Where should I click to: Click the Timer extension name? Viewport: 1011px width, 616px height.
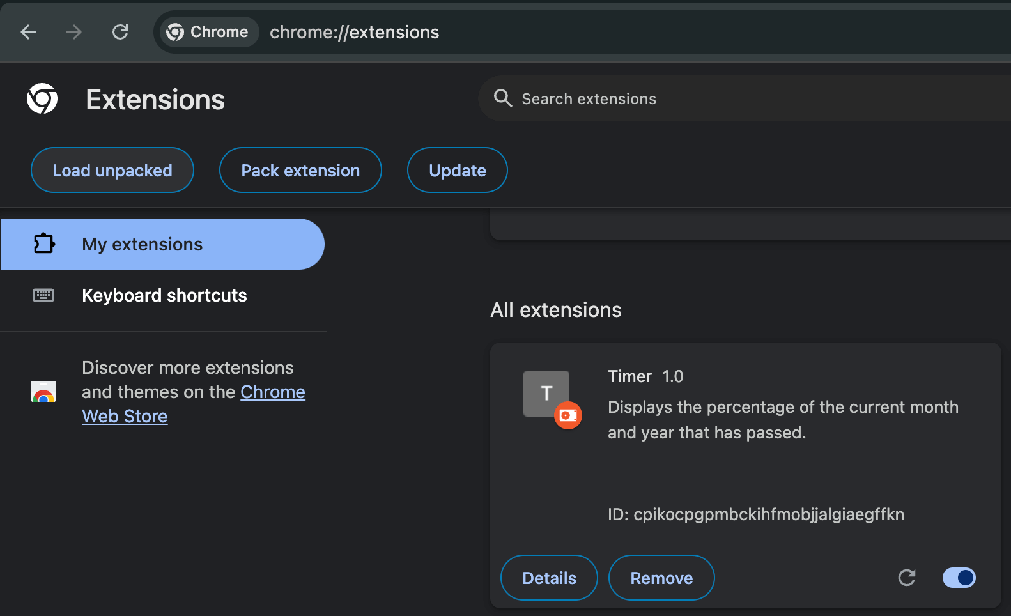(x=630, y=376)
